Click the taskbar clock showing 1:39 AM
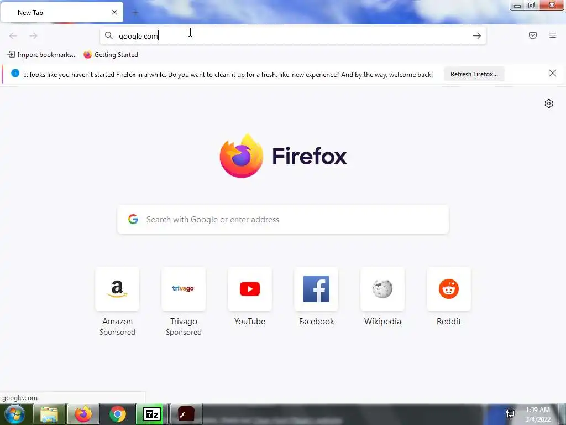 (x=537, y=414)
